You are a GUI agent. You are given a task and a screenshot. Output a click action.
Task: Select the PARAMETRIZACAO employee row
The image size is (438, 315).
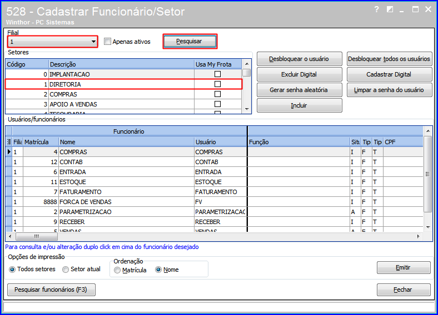(x=214, y=212)
